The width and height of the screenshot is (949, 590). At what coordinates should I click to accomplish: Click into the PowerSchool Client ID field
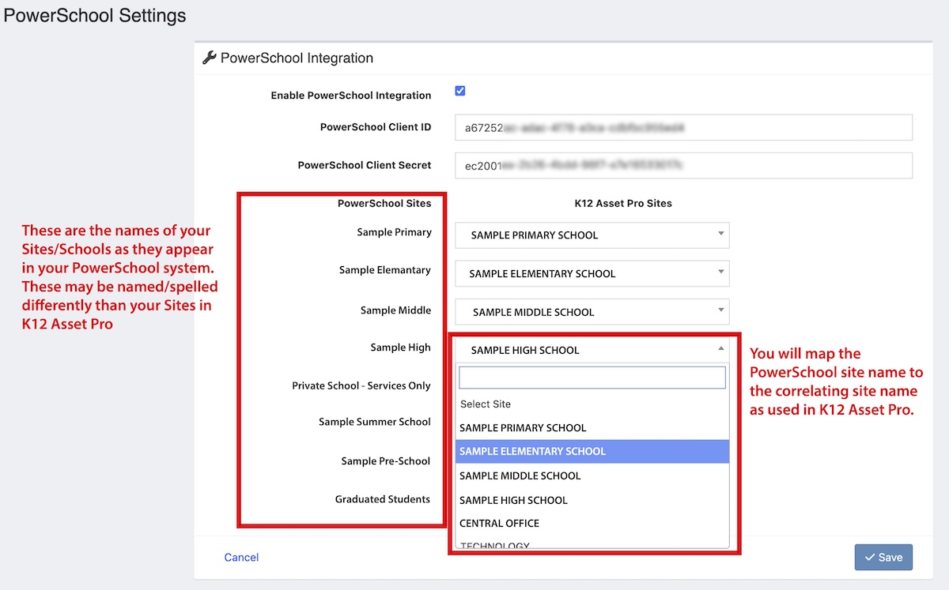[x=683, y=127]
